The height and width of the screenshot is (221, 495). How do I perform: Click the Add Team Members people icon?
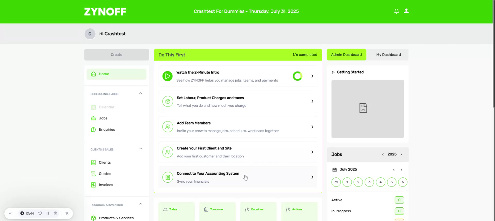(168, 127)
